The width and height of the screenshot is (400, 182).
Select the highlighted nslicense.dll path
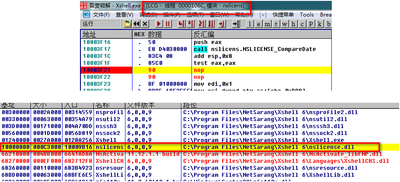click(x=269, y=147)
